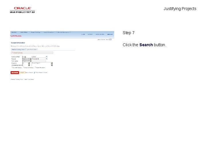The width and height of the screenshot is (207, 155).
Task: Click the General Information breadcrumb
Action: 63,32
